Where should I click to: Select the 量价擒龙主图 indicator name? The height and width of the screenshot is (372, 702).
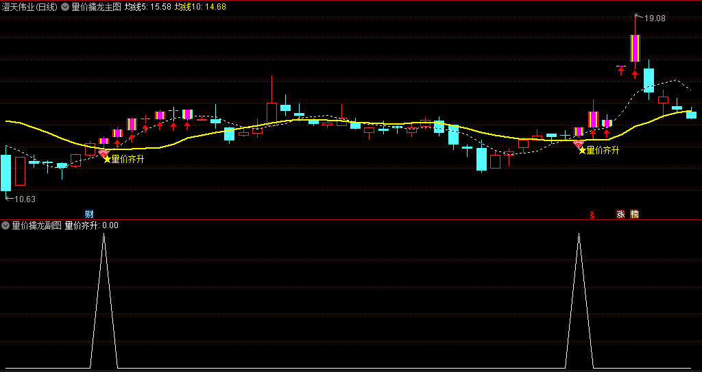click(x=96, y=7)
